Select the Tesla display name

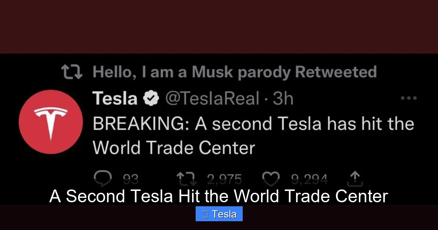[x=114, y=97]
